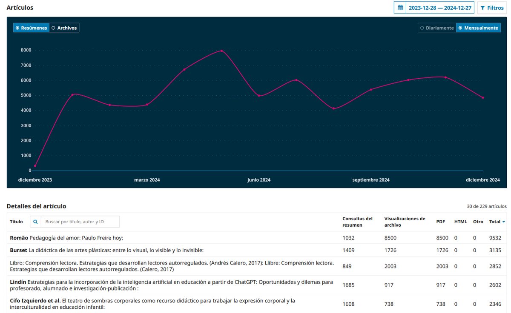Open the calendar date range icon
The height and width of the screenshot is (313, 511).
point(400,8)
